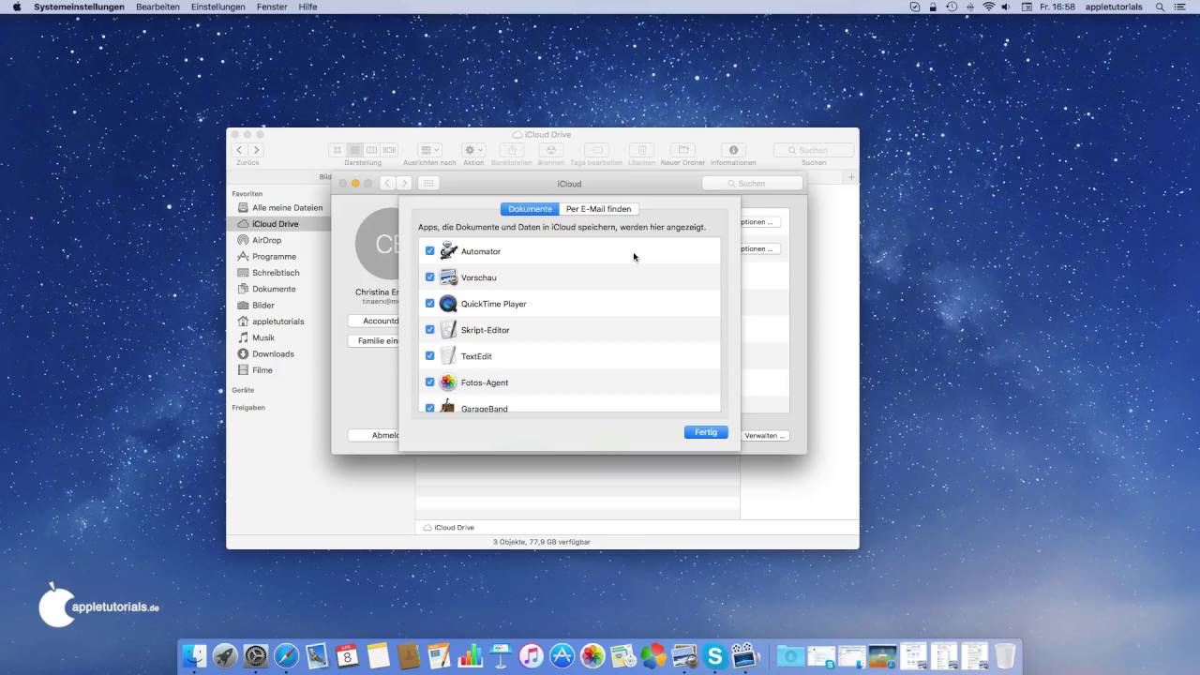Viewport: 1200px width, 675px height.
Task: Click Finder Suchen search field
Action: pyautogui.click(x=814, y=150)
